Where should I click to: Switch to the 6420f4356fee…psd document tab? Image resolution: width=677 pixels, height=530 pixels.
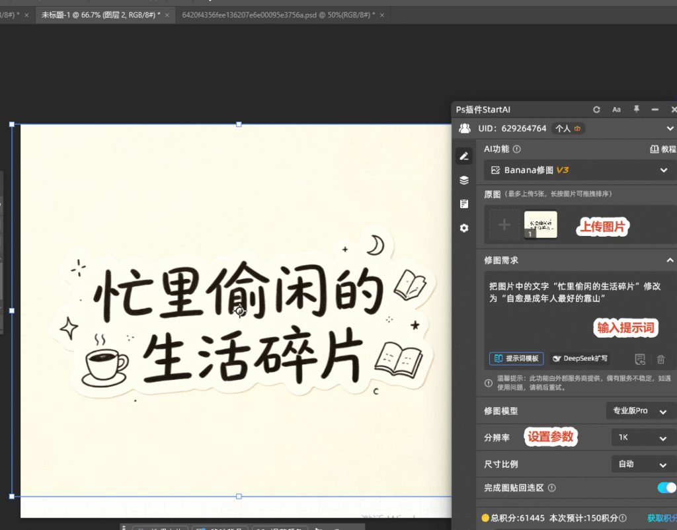pos(278,15)
